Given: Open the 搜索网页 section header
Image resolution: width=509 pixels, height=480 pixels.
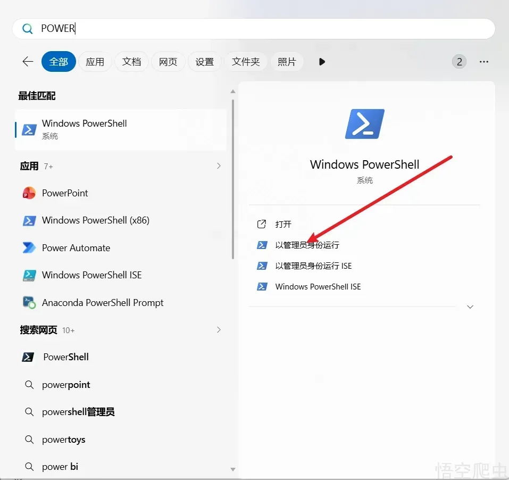Looking at the screenshot, I should [x=38, y=330].
